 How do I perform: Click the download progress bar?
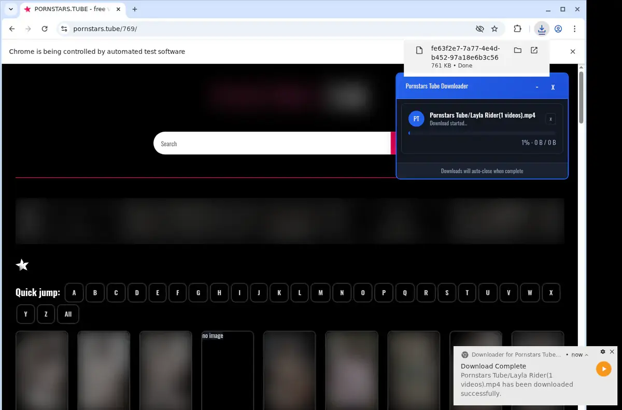tap(482, 133)
